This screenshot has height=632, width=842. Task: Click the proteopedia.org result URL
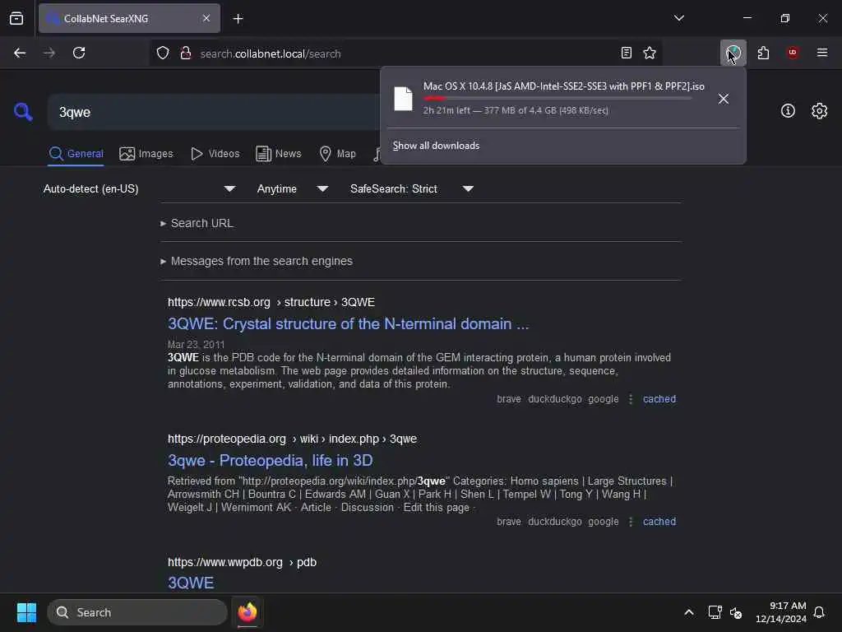pyautogui.click(x=292, y=439)
